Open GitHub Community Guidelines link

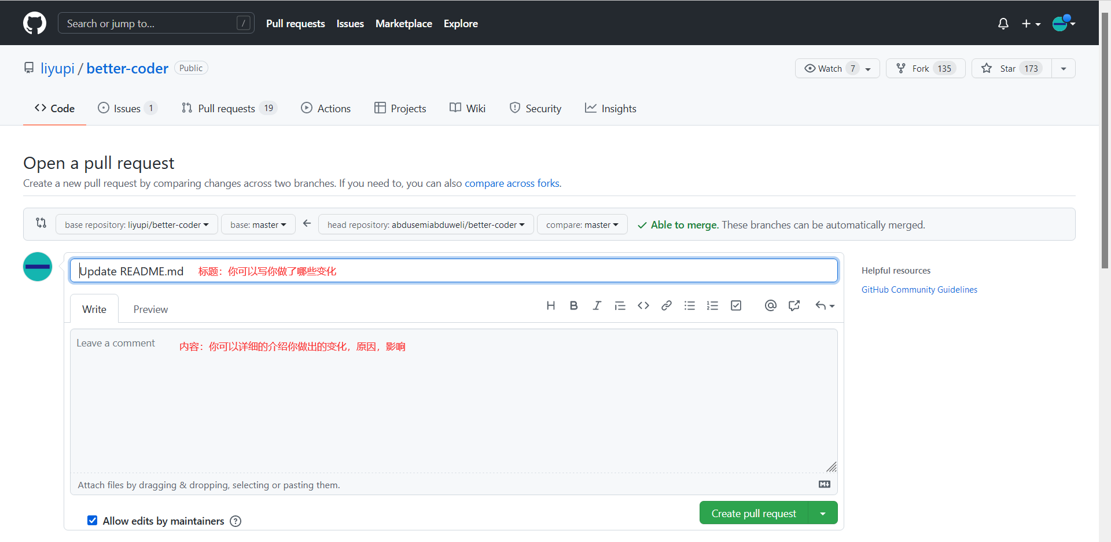coord(919,289)
